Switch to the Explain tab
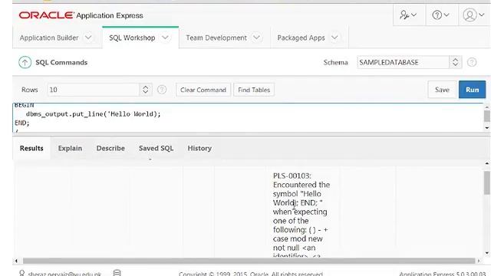491x276 pixels. coord(70,148)
